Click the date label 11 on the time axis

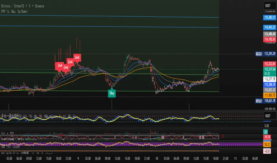click(x=235, y=159)
